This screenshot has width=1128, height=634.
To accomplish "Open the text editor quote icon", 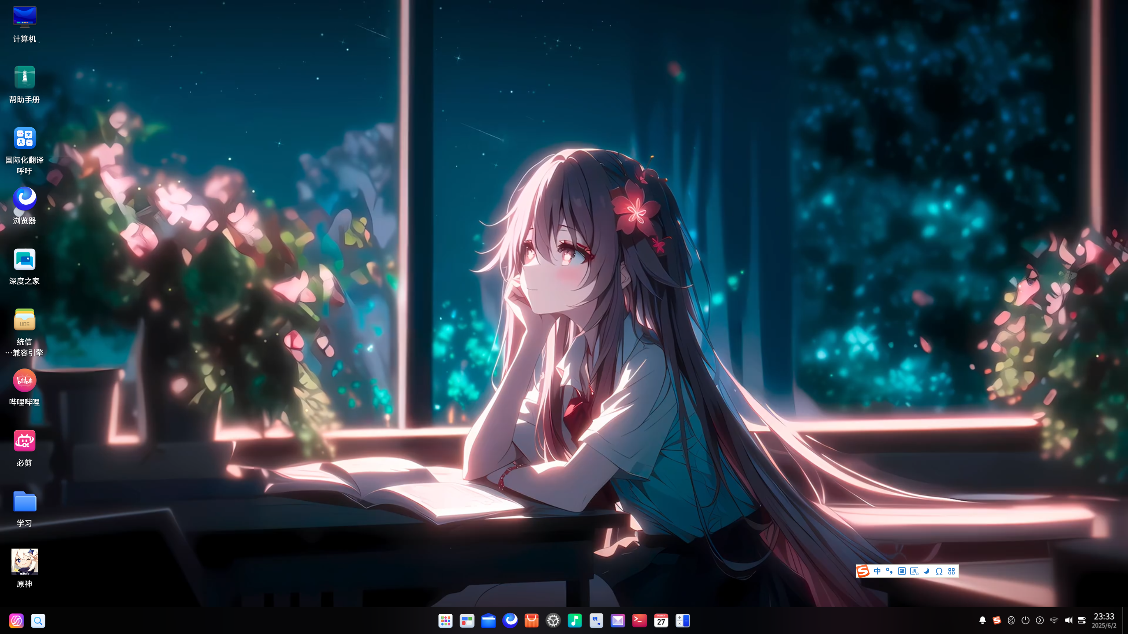I will (x=597, y=621).
